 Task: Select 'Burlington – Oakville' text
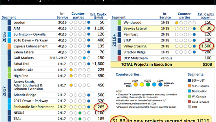[x=29, y=34]
